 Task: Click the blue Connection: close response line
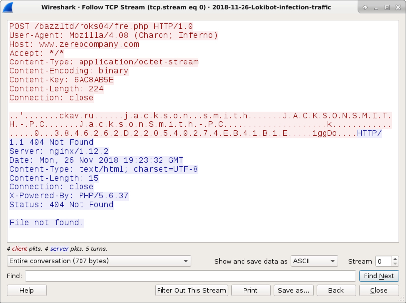[x=52, y=187]
